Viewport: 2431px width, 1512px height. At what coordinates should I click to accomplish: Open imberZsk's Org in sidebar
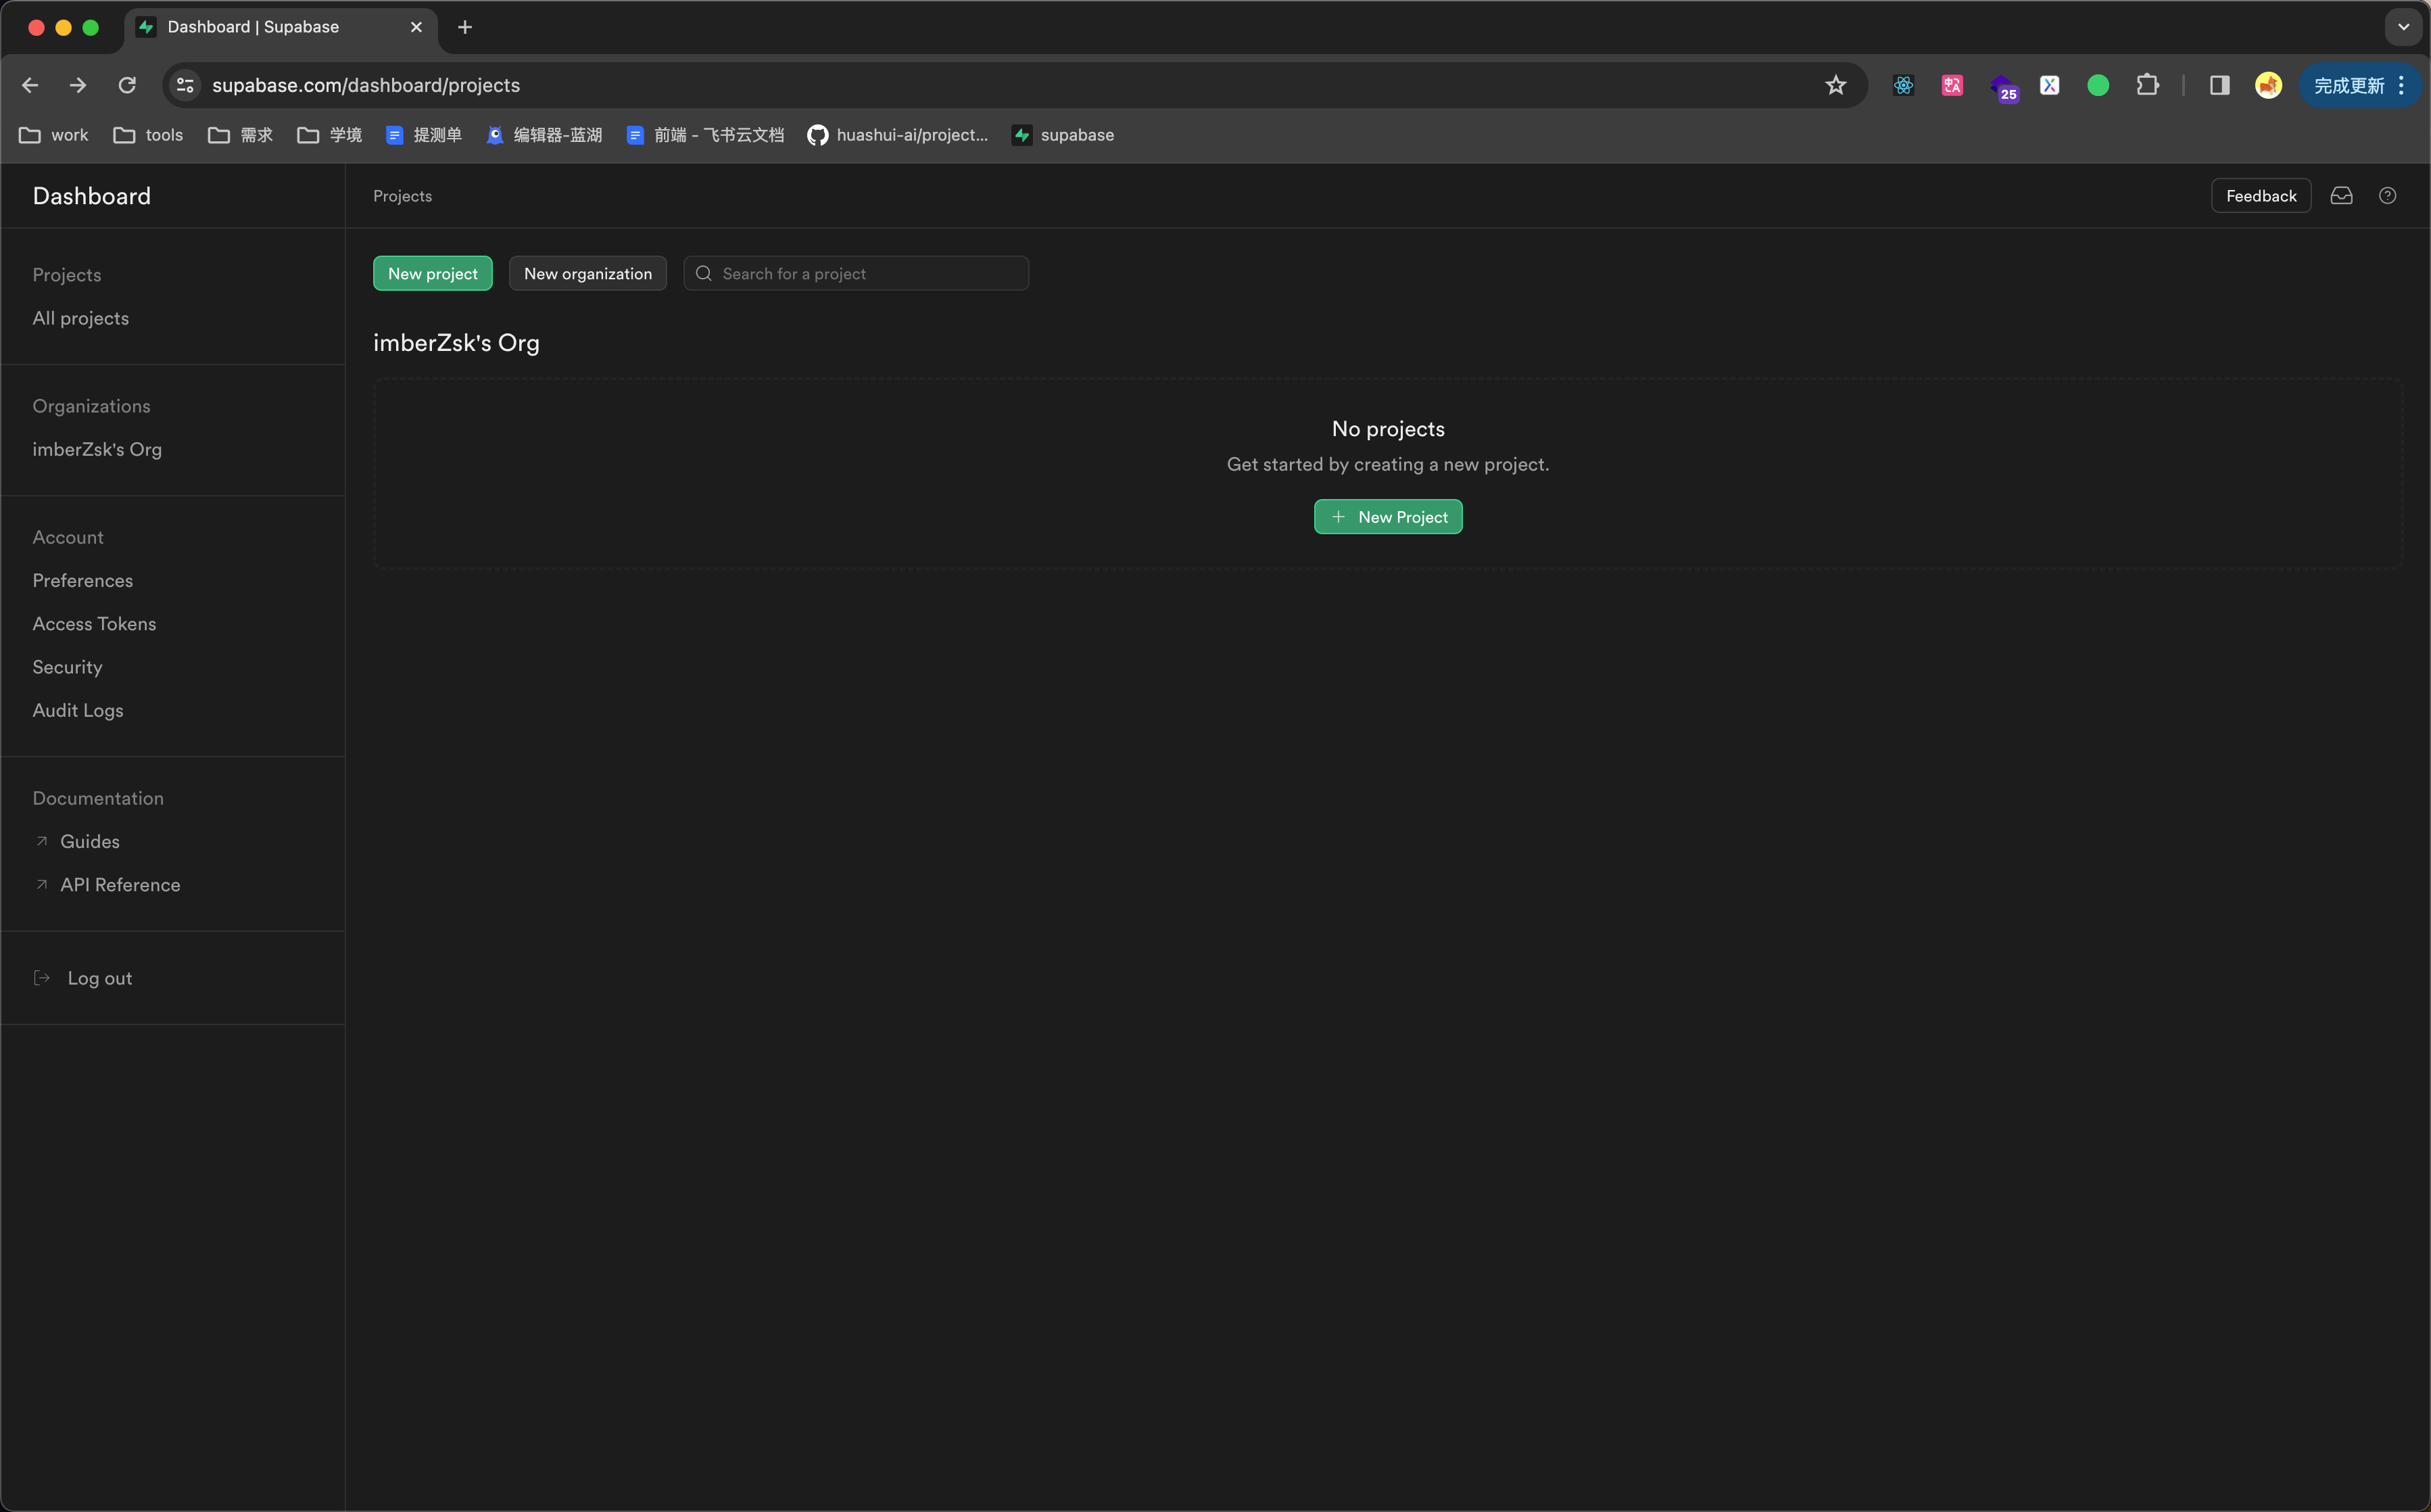click(x=97, y=449)
